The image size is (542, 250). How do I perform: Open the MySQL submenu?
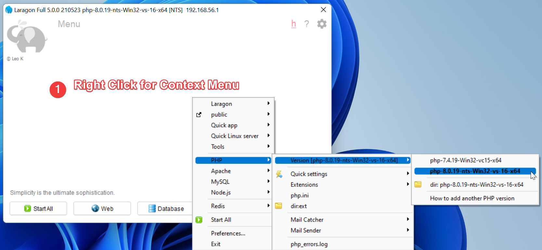click(x=233, y=182)
